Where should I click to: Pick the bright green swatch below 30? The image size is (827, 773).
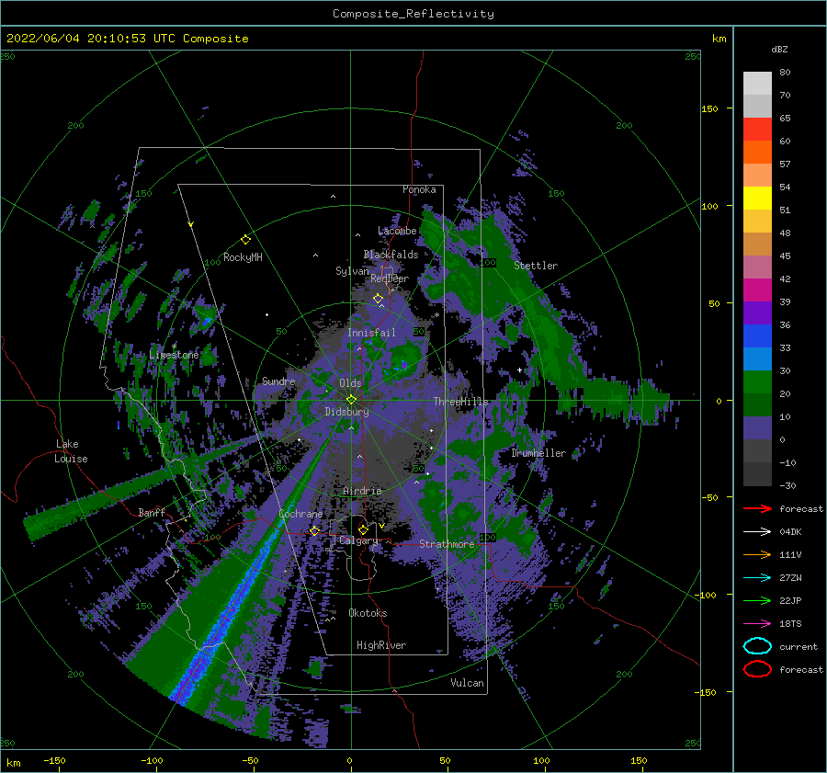[757, 382]
